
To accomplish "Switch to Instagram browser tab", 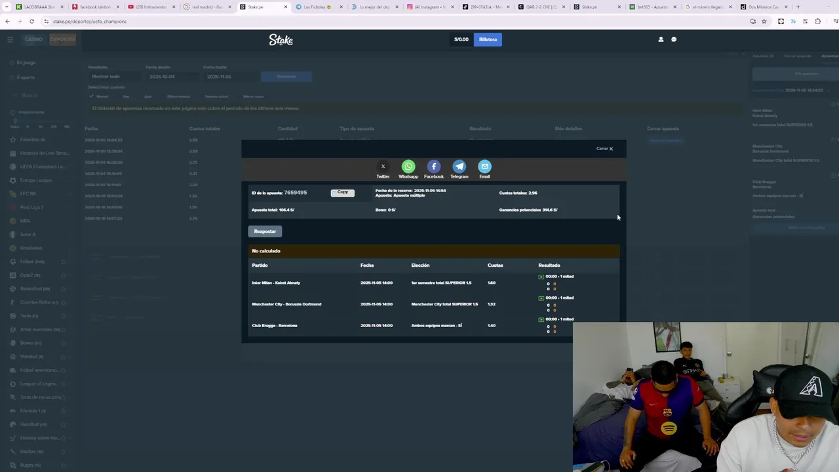I will [429, 7].
